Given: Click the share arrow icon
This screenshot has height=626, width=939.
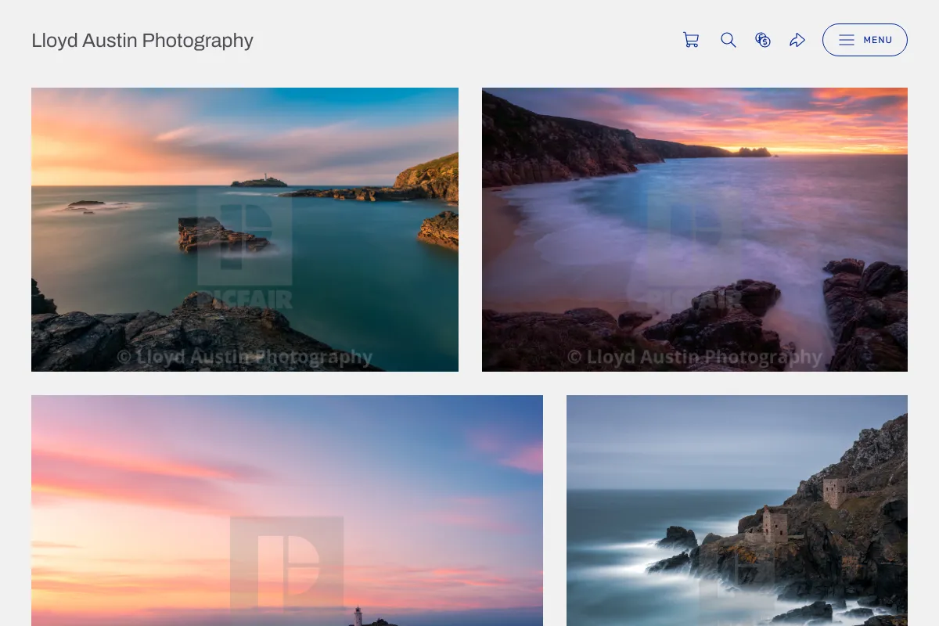Looking at the screenshot, I should coord(797,40).
